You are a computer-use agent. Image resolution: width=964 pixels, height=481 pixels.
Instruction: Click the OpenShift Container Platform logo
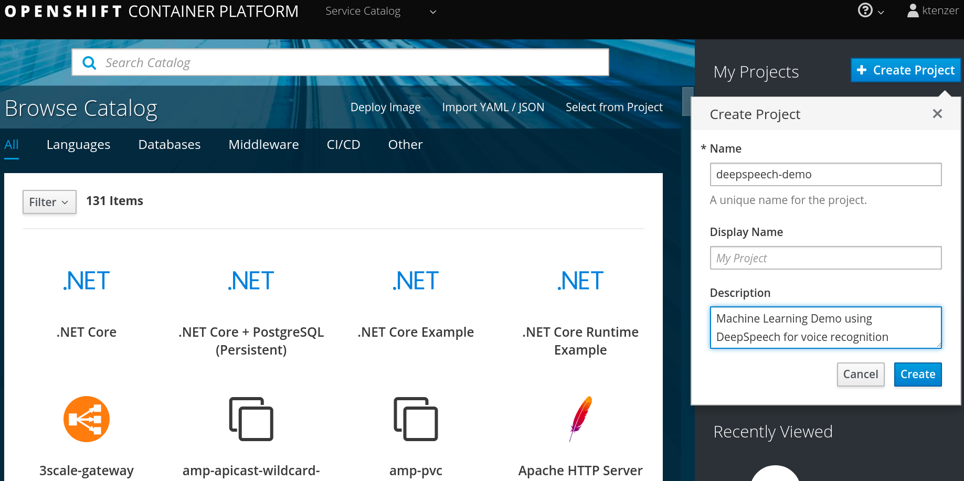[152, 11]
